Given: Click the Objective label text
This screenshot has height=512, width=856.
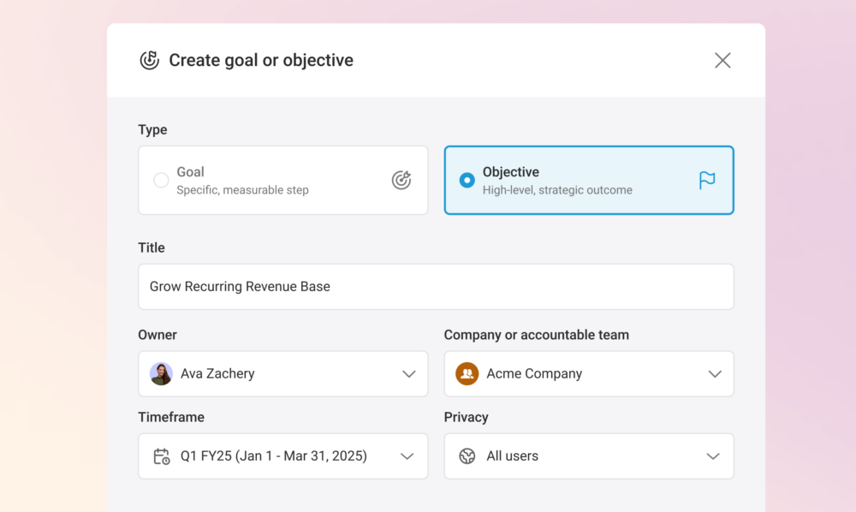Looking at the screenshot, I should [510, 172].
